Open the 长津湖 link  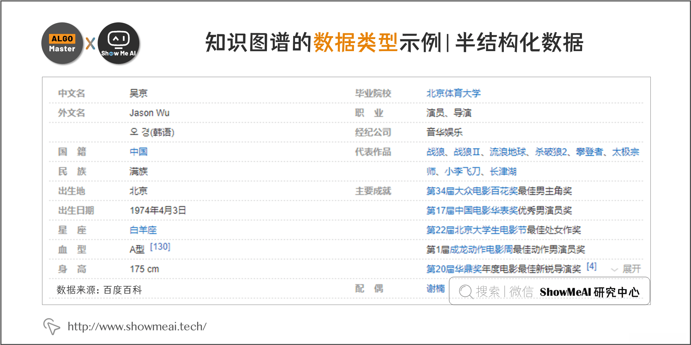pyautogui.click(x=503, y=172)
